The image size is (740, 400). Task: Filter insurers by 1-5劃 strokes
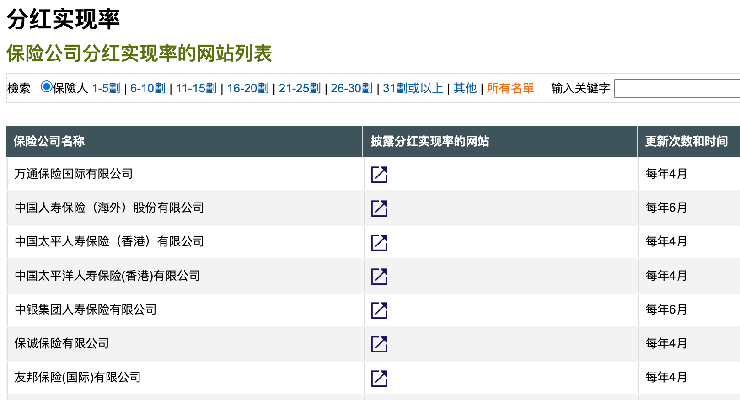click(106, 88)
